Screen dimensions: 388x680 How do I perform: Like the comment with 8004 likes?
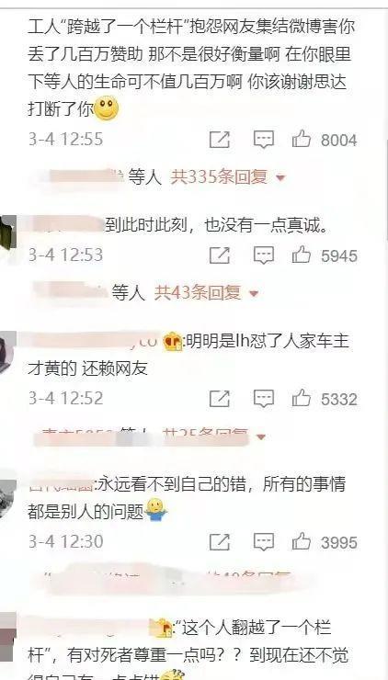click(302, 140)
